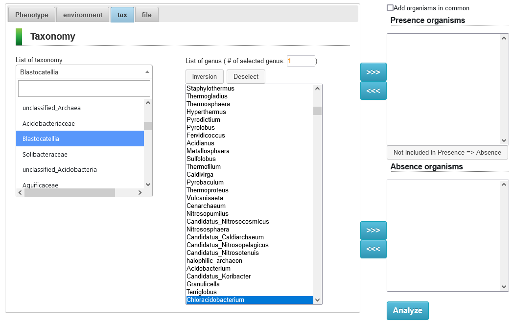Click the Inversion button

click(204, 76)
